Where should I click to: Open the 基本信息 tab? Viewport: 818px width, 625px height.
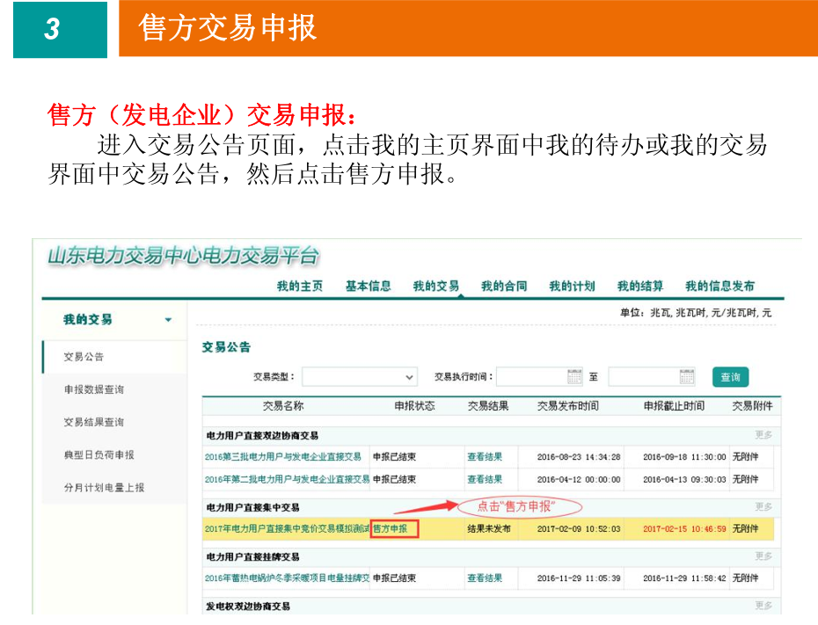point(368,286)
